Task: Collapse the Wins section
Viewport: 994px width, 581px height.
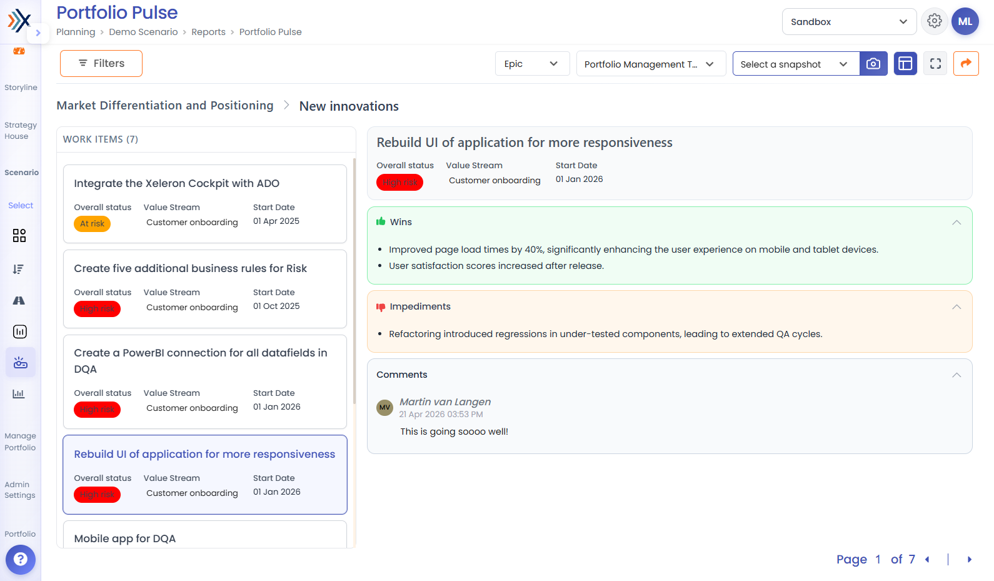Action: (x=956, y=223)
